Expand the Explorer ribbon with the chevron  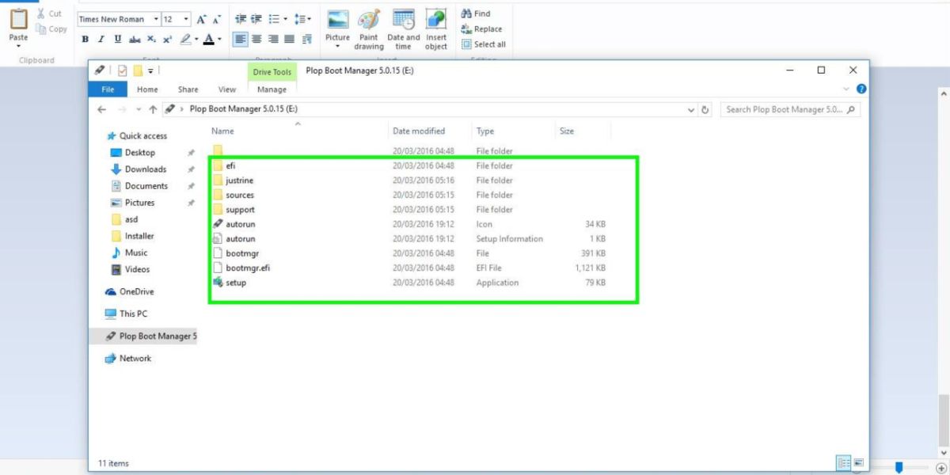846,89
